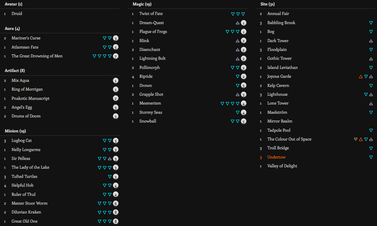
Task: Select the Twist of Fate card
Action: coord(151,14)
